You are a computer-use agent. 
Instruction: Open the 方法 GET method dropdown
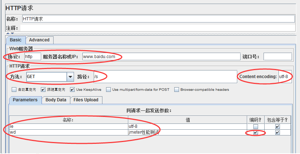tap(50, 77)
